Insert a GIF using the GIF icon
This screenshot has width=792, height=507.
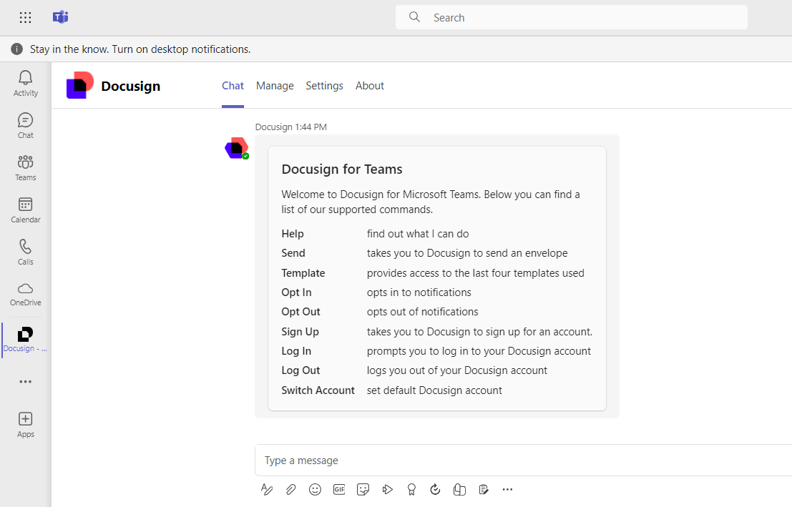pyautogui.click(x=338, y=489)
